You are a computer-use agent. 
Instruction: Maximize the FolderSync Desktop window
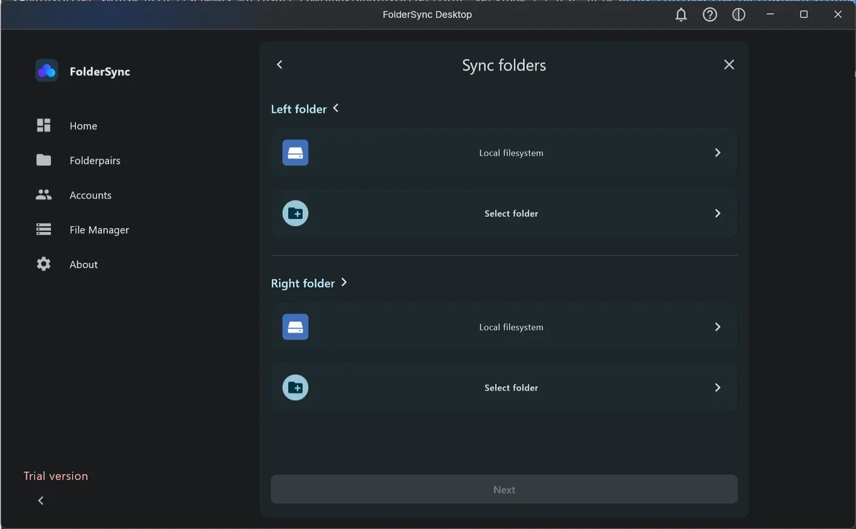pyautogui.click(x=804, y=15)
